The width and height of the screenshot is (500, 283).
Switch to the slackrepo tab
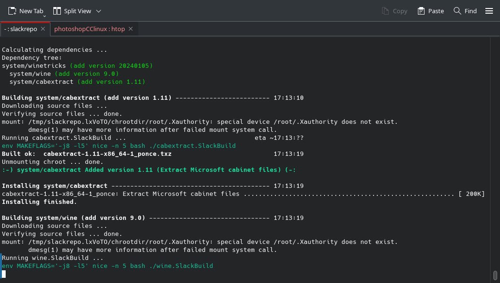pyautogui.click(x=20, y=29)
